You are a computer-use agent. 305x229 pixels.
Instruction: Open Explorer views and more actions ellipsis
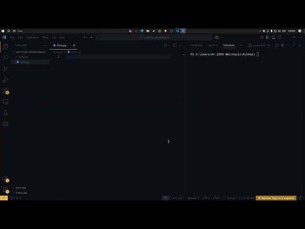45,45
